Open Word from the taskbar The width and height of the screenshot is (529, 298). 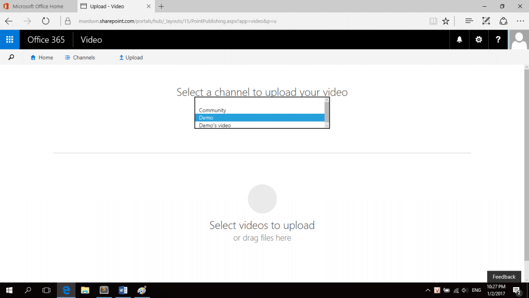pos(123,290)
